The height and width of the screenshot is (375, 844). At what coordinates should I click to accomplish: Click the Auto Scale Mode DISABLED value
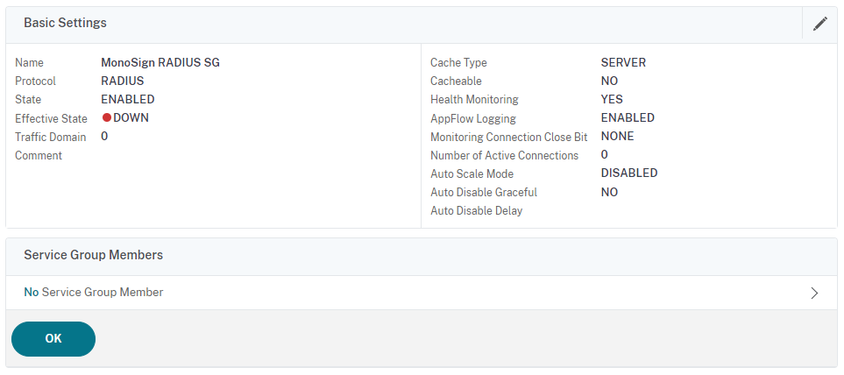point(629,173)
